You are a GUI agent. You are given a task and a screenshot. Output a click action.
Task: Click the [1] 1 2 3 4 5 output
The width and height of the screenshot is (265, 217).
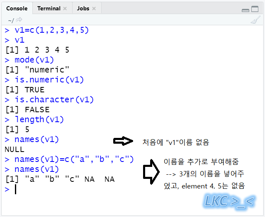37,50
